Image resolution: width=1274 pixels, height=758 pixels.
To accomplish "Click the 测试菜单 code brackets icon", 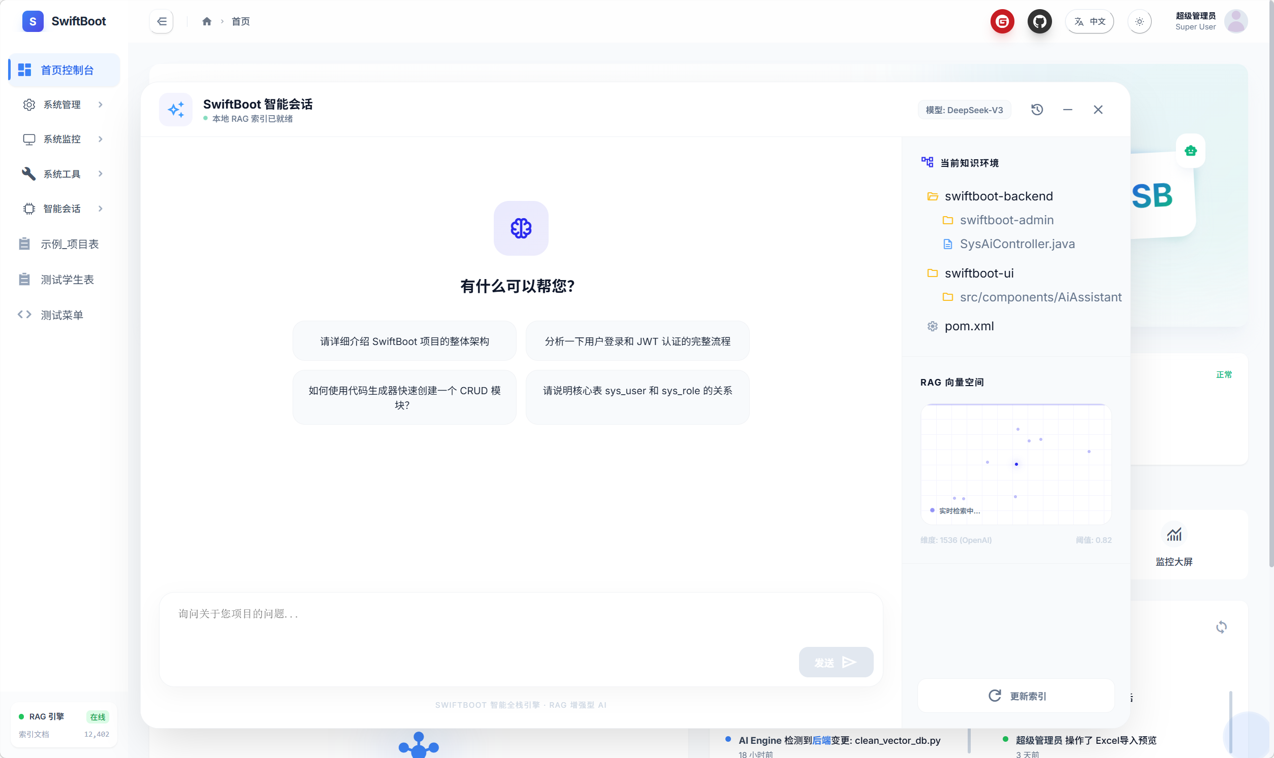I will point(24,315).
